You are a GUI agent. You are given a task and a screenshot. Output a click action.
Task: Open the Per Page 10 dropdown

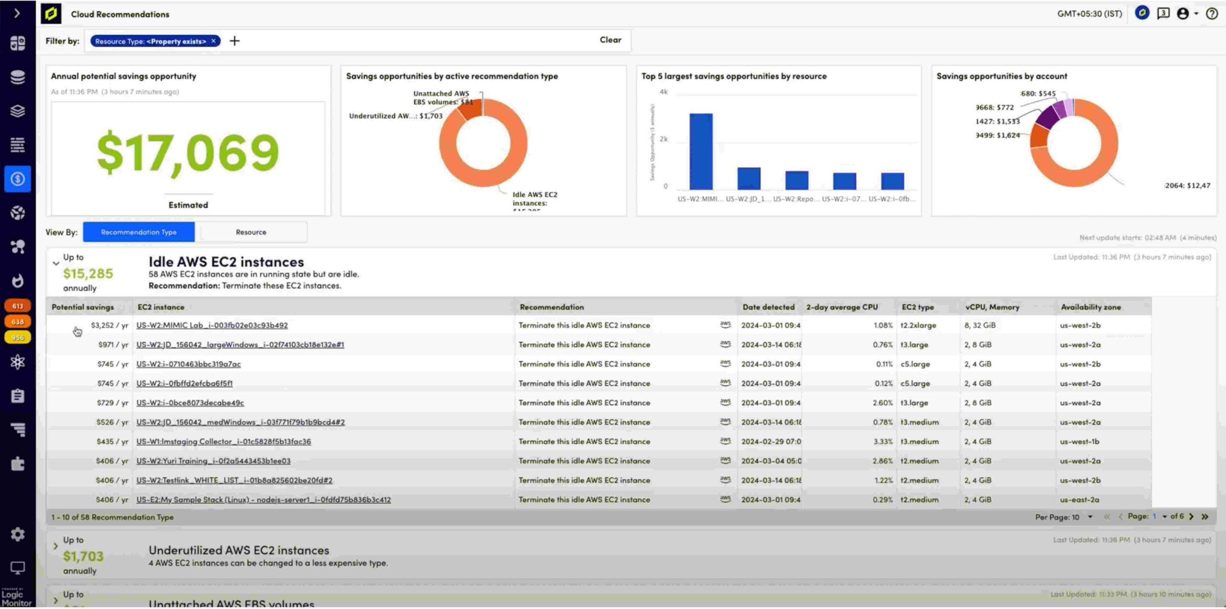coord(1064,517)
